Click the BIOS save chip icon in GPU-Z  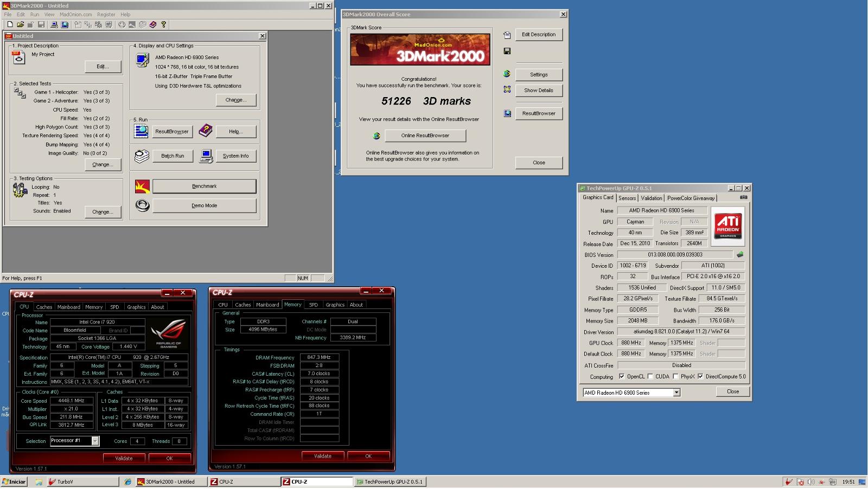pyautogui.click(x=739, y=254)
